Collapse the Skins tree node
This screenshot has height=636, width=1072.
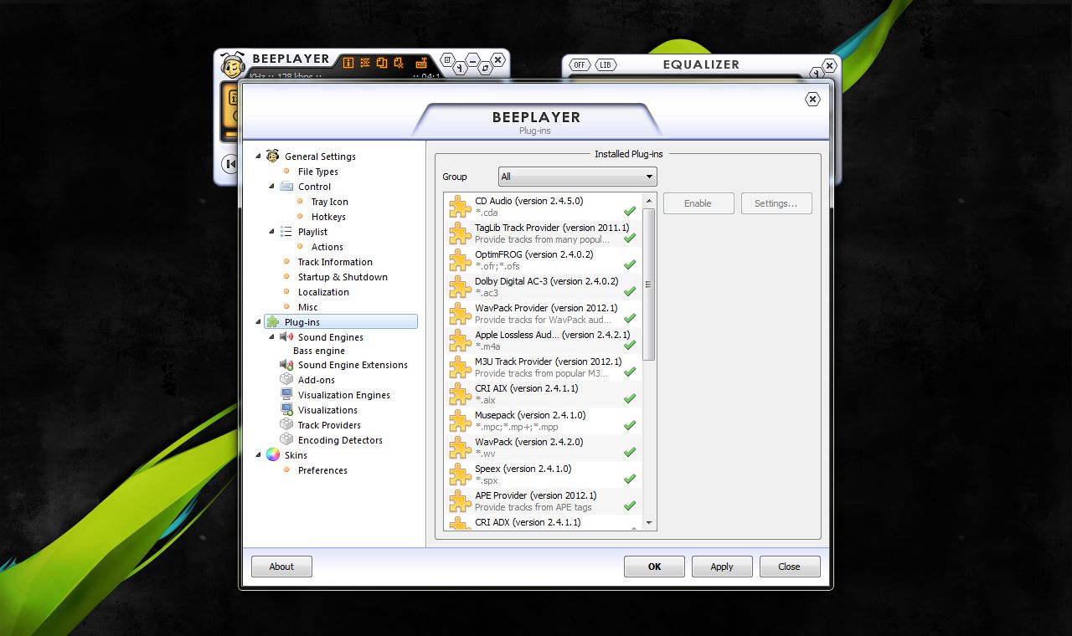tap(258, 455)
